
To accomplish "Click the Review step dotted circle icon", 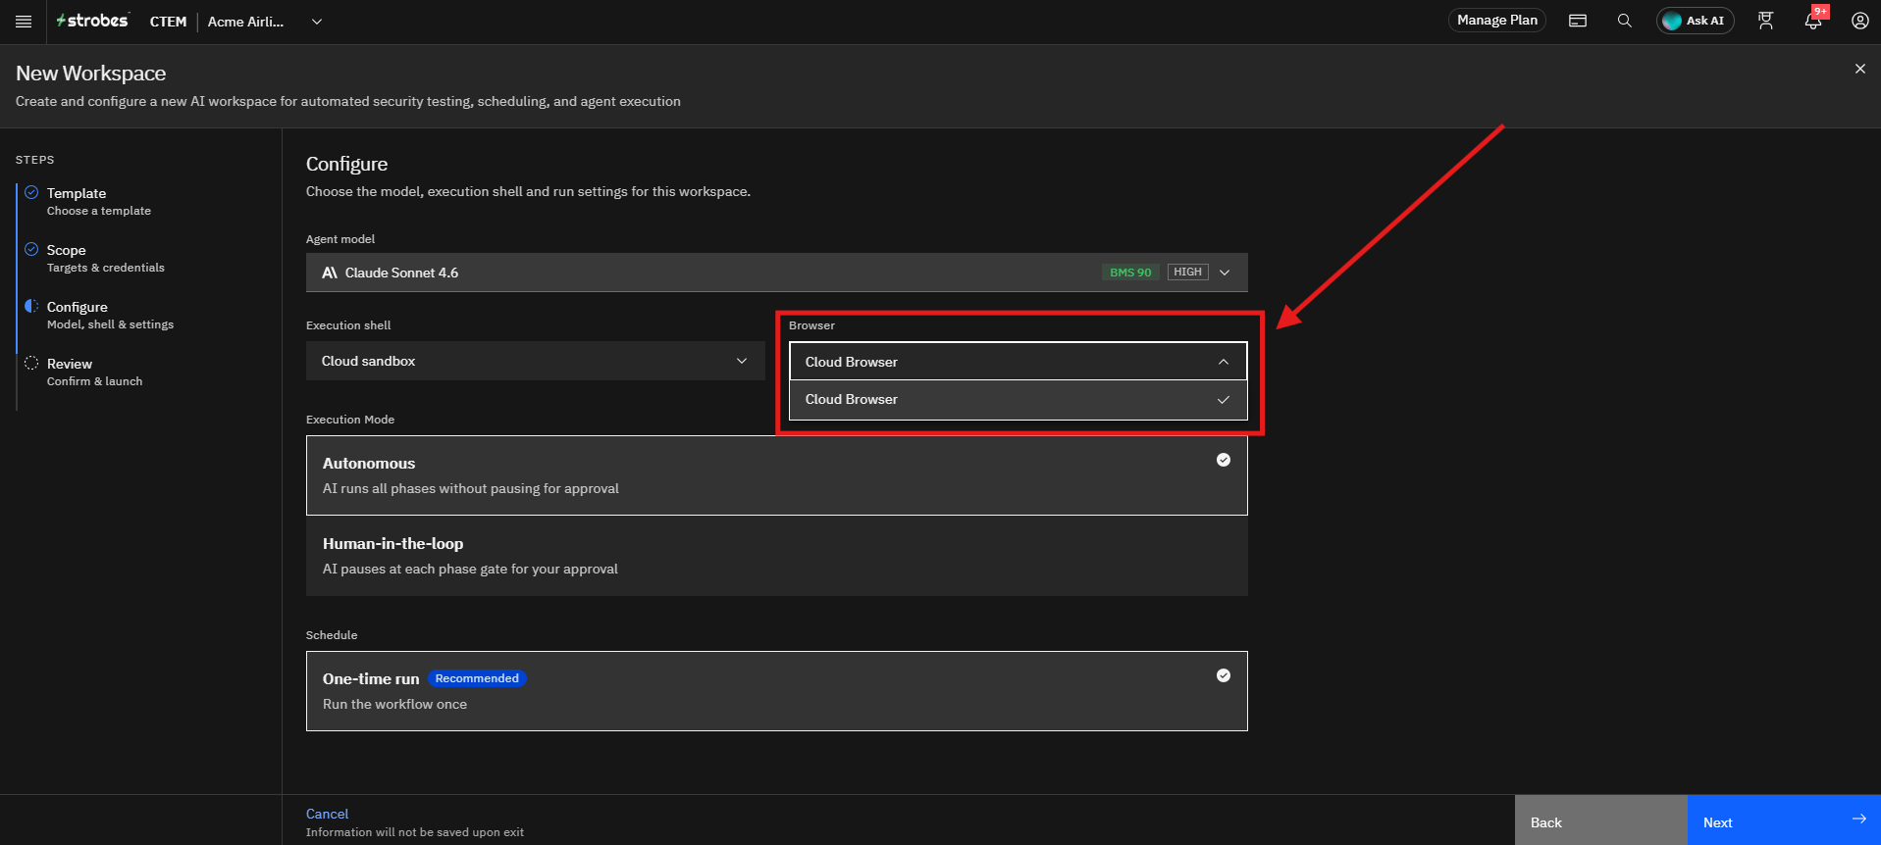I will point(31,364).
